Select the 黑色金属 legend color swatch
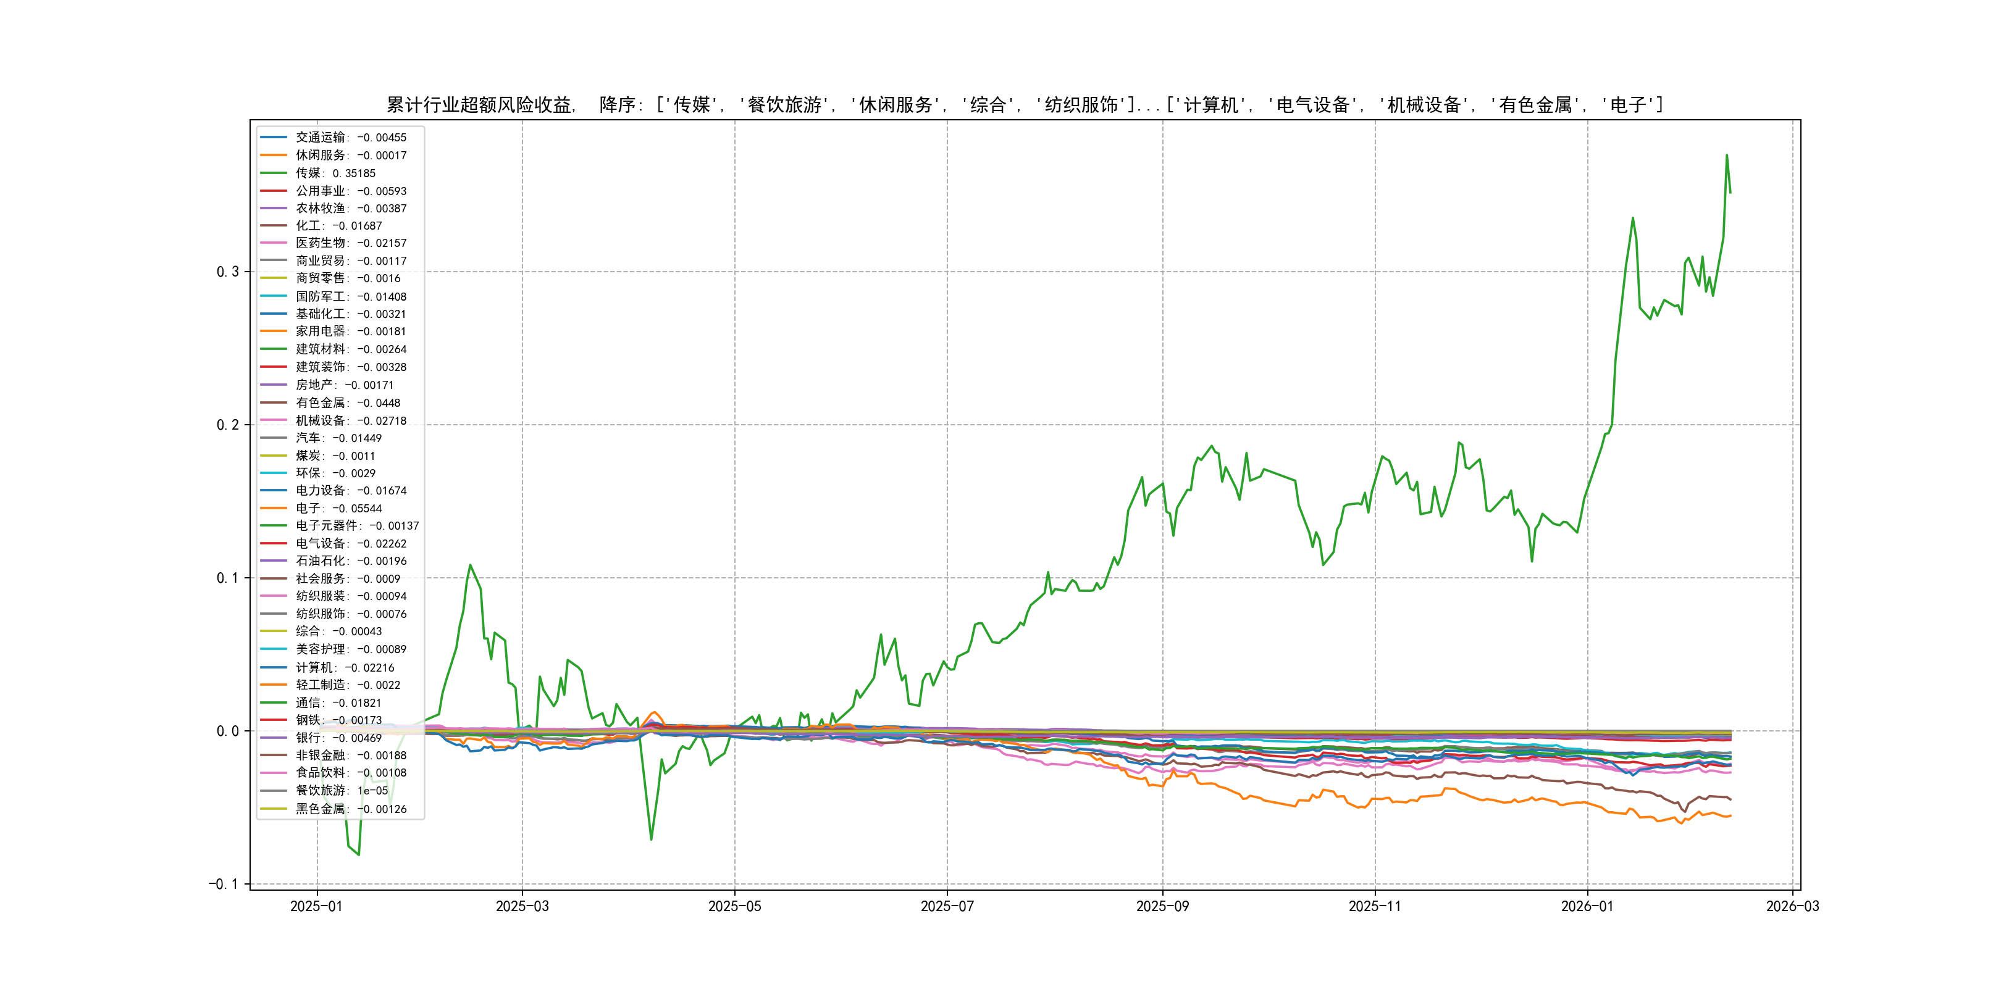 click(x=274, y=809)
